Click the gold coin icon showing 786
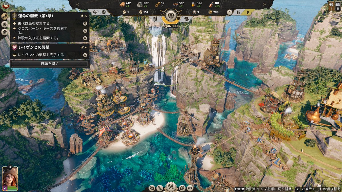342x192 pixels. click(210, 12)
